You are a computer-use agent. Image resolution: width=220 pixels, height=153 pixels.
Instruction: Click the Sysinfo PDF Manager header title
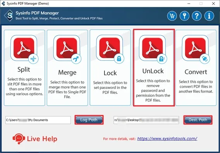pos(37,13)
